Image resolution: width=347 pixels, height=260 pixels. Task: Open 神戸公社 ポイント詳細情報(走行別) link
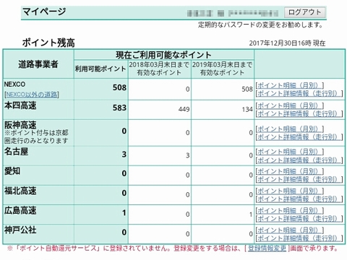click(299, 238)
